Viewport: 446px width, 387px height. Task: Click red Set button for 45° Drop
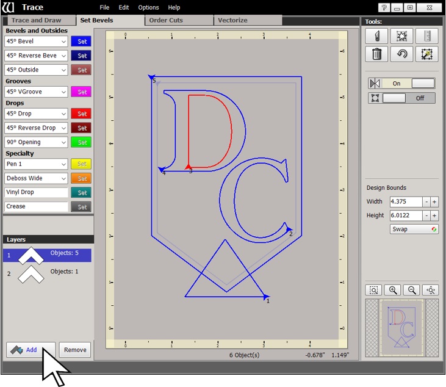[x=81, y=114]
